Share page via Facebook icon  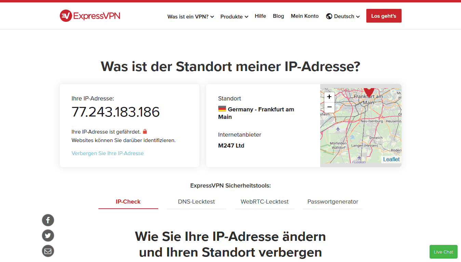coord(48,220)
